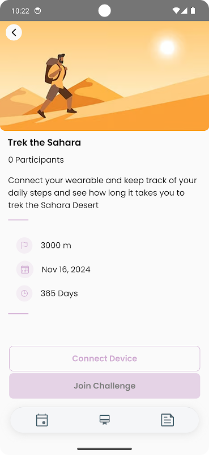Tap the Trek the Sahara title
Screen dimensions: 209x455
coord(44,143)
